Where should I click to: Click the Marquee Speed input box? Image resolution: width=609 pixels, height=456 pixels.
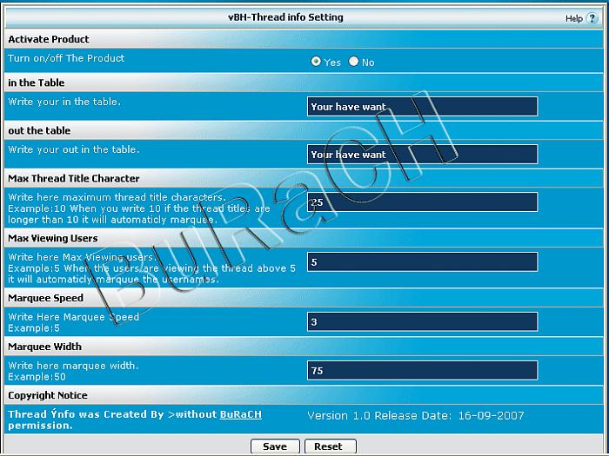coord(422,322)
